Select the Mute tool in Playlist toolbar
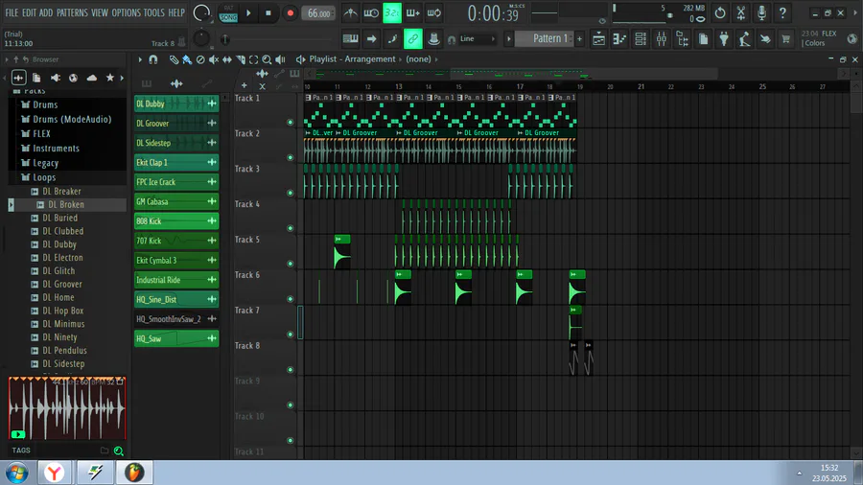Viewport: 863px width, 485px height. coord(214,59)
